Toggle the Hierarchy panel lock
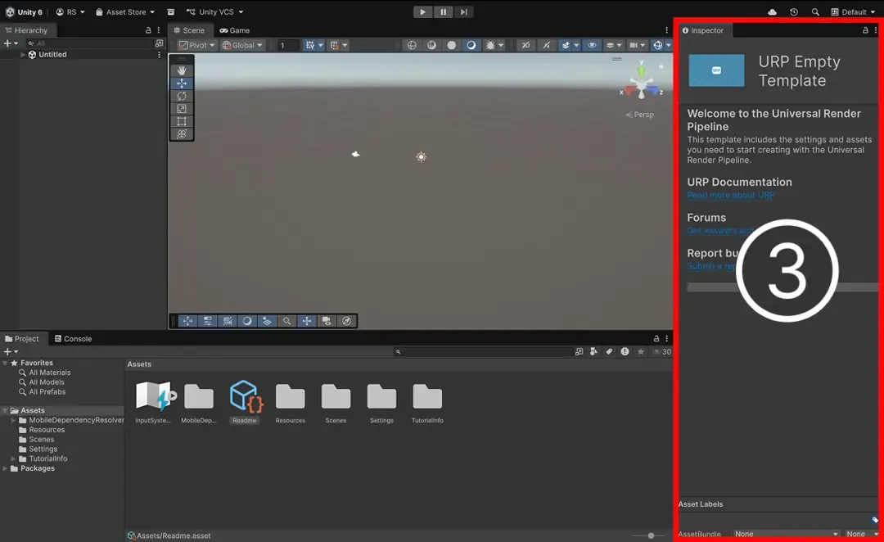The width and height of the screenshot is (884, 542). tap(148, 30)
